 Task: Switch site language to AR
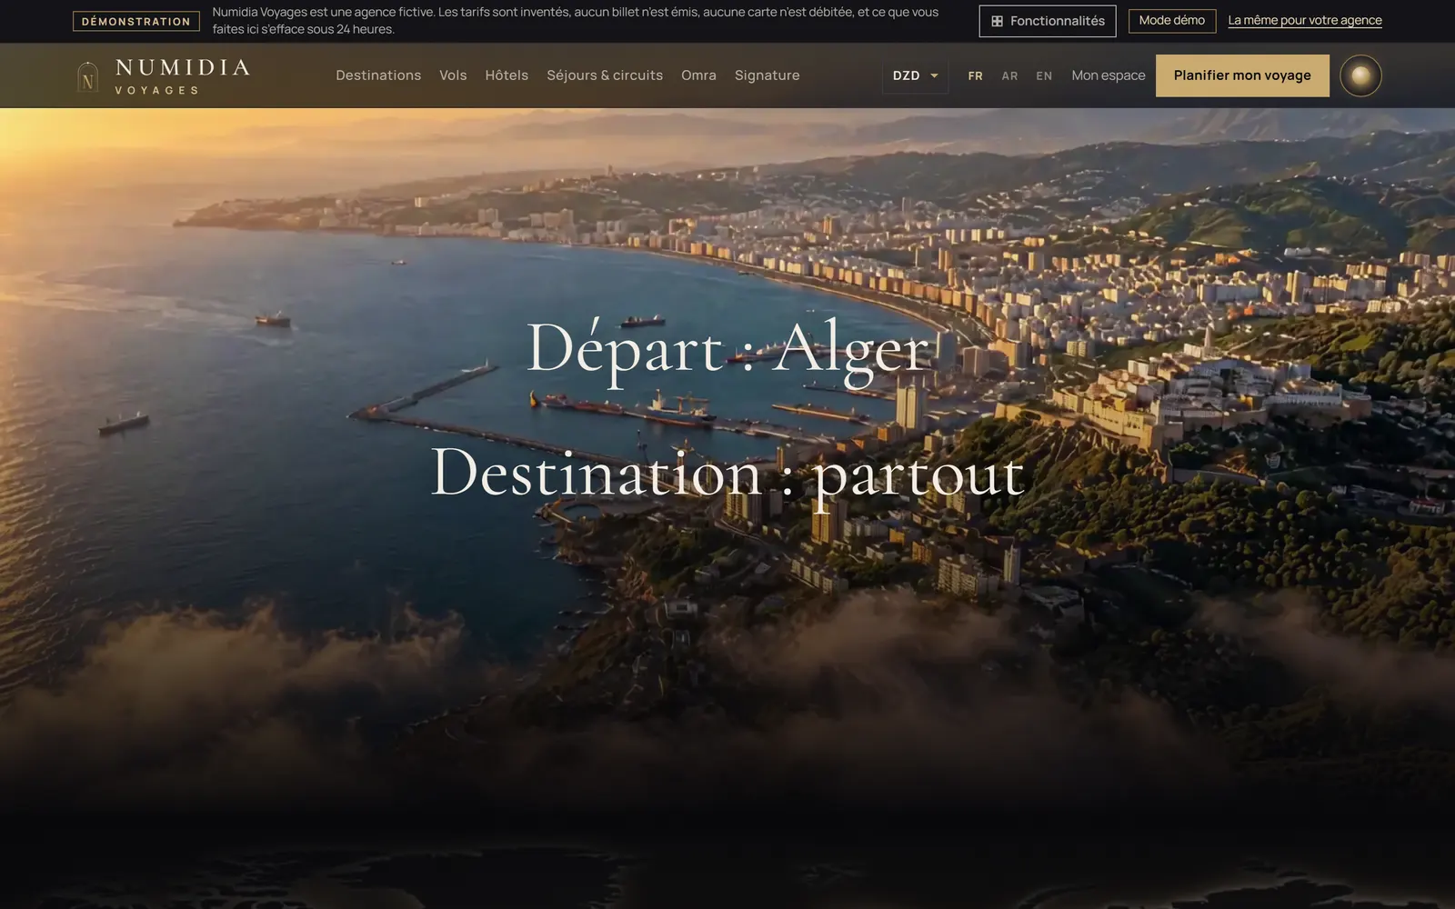pyautogui.click(x=1009, y=75)
